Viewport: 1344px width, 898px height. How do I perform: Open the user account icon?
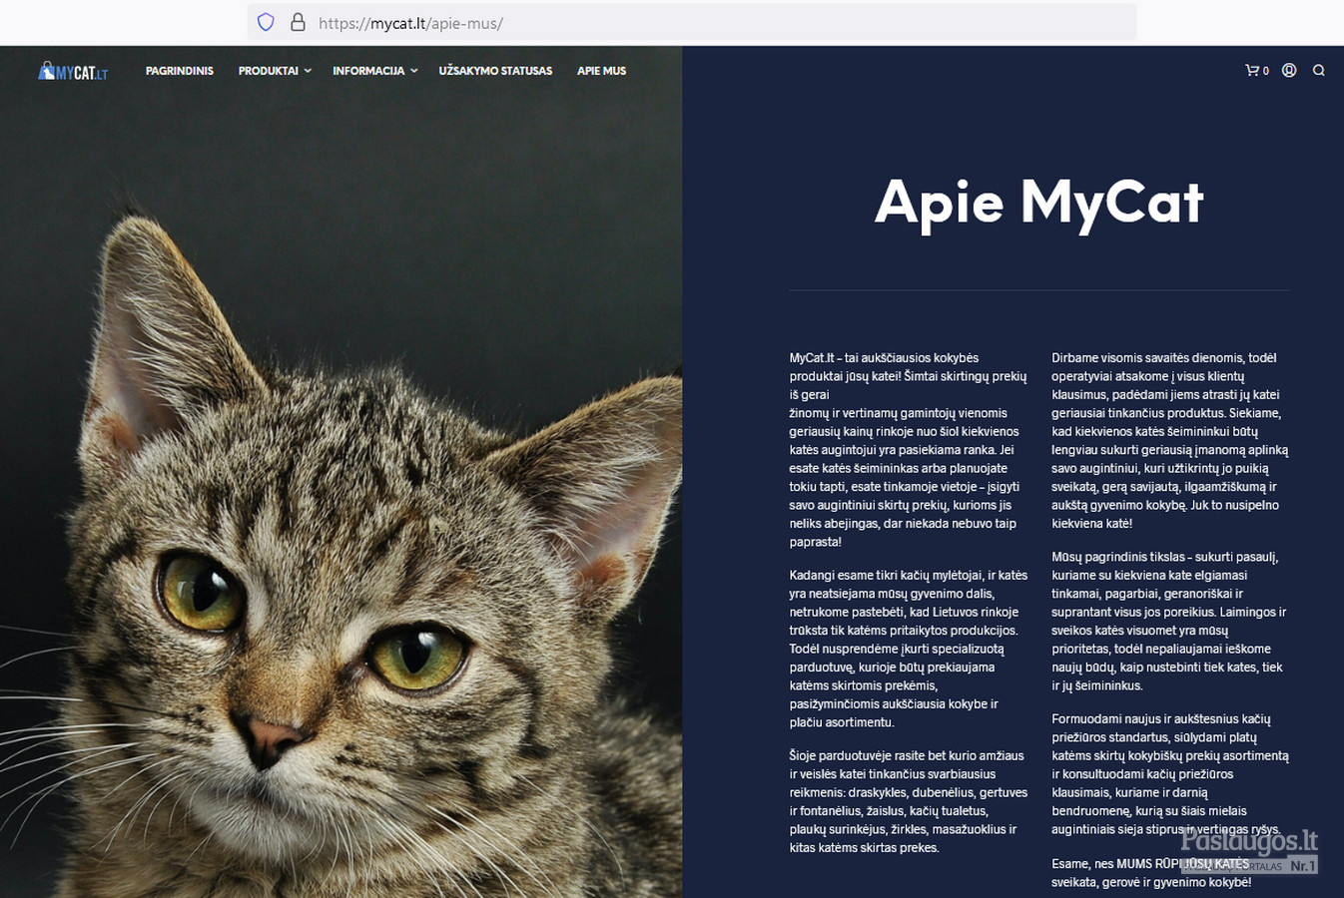pos(1289,71)
